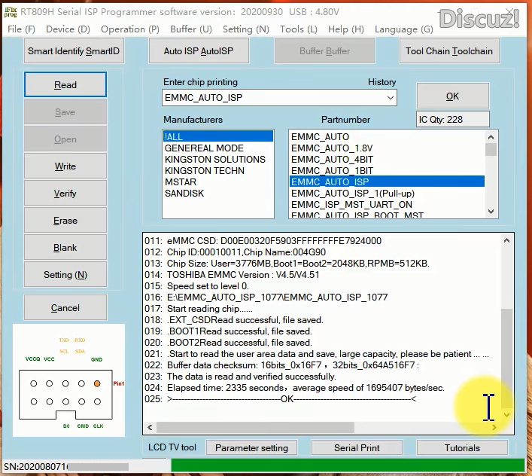The width and height of the screenshot is (532, 476).
Task: Click the Read button
Action: pyautogui.click(x=65, y=85)
